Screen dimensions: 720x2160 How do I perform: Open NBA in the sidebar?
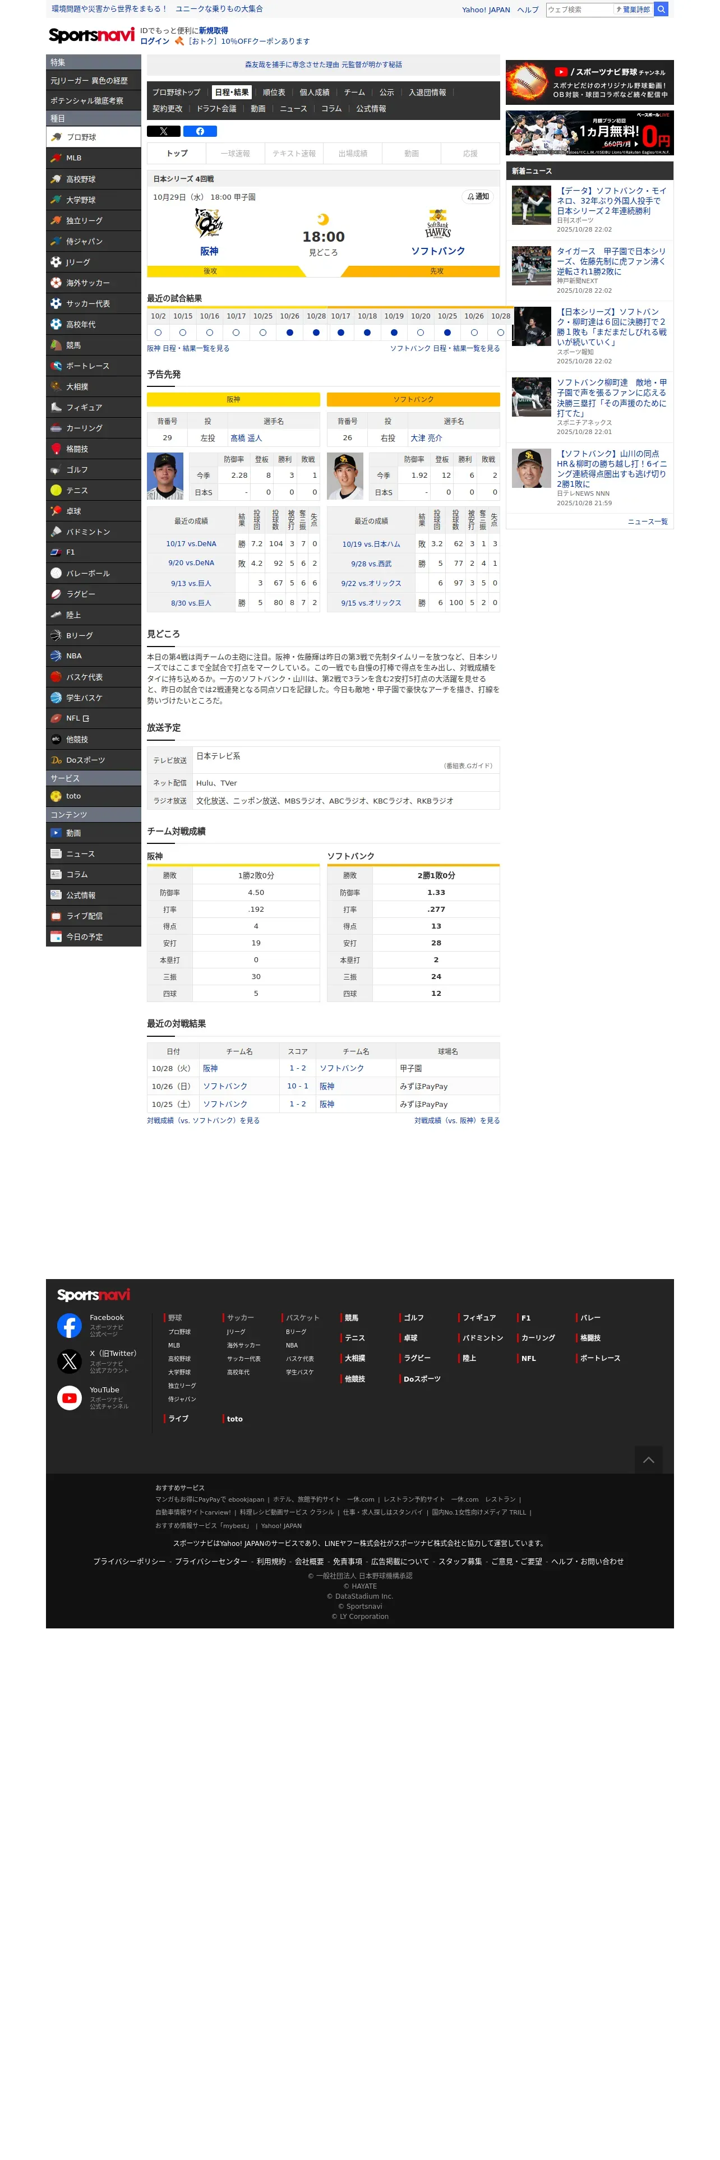pos(93,656)
